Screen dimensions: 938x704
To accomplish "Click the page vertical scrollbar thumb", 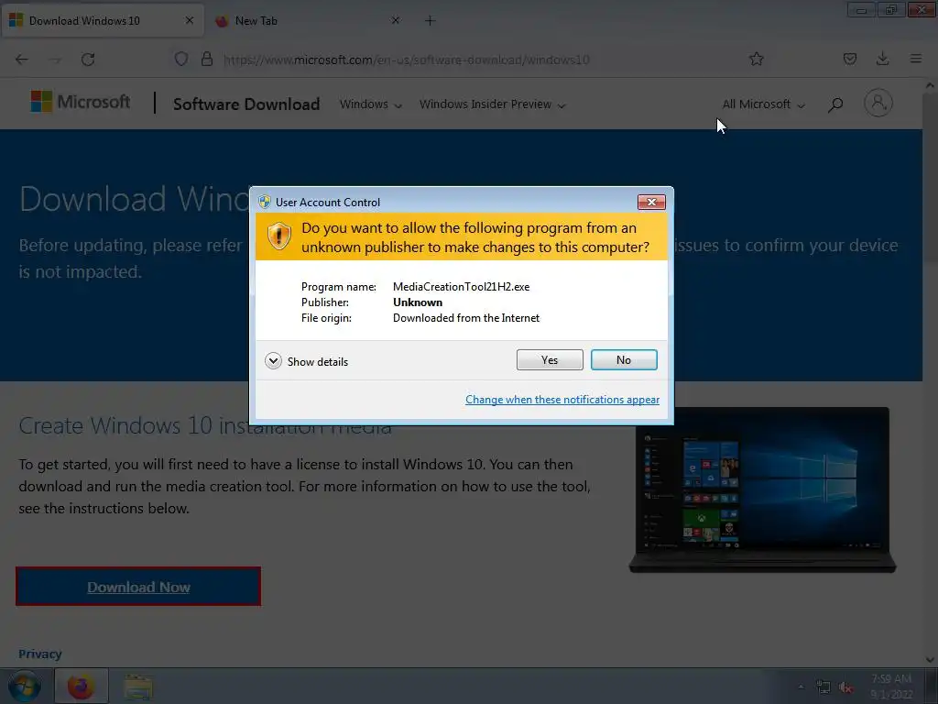I will 931,177.
